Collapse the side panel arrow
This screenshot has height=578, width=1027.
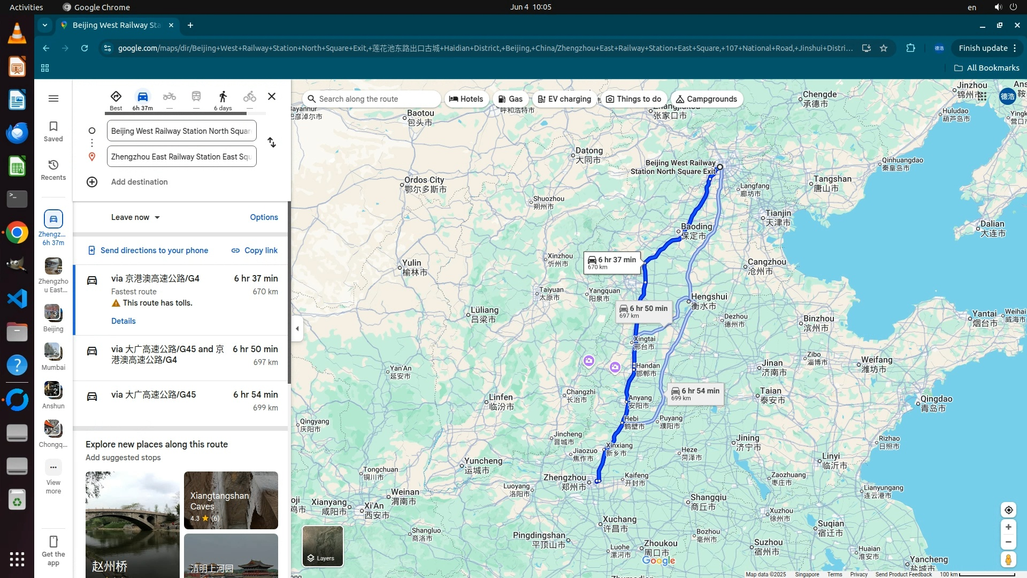click(x=297, y=329)
